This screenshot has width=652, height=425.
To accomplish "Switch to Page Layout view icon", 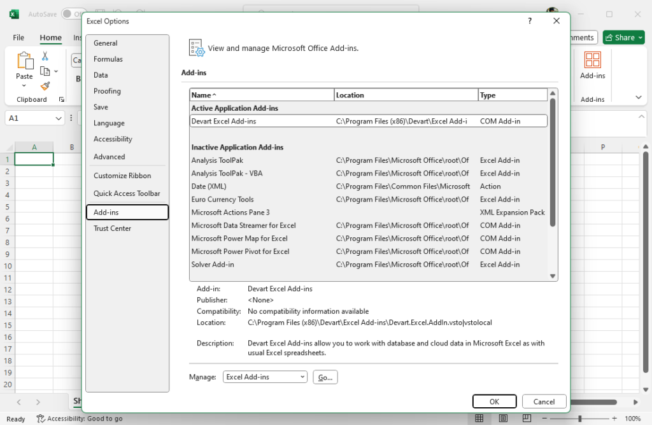I will point(503,419).
